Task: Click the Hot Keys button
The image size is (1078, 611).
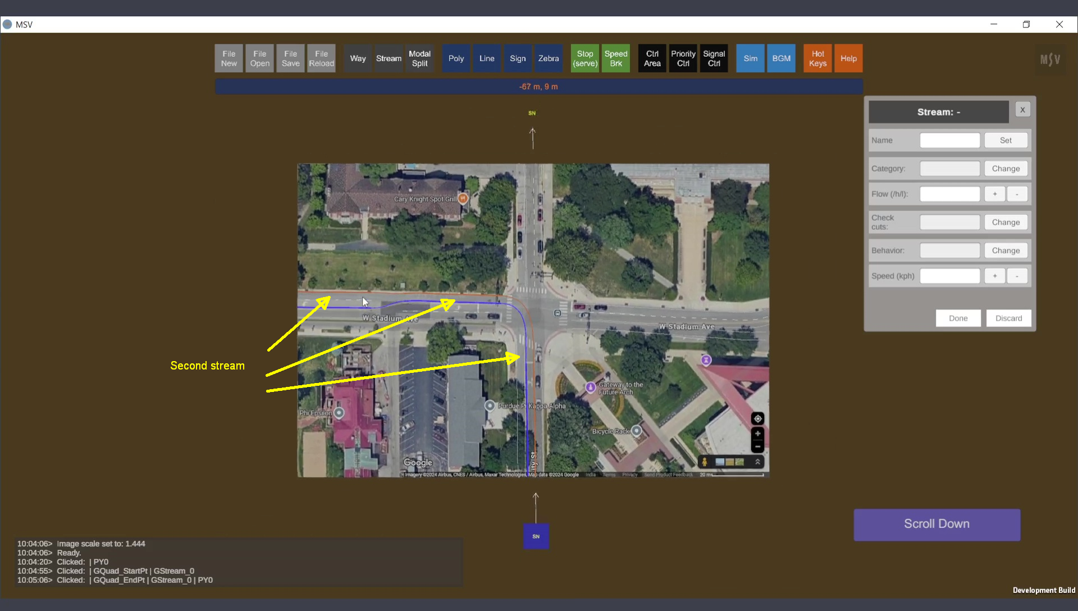Action: [x=817, y=58]
